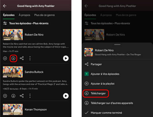Viewport: 153px width, 117px height.
Task: Tap dimmed Robert De Niro title above bottom sheet
Action: pyautogui.click(x=116, y=35)
